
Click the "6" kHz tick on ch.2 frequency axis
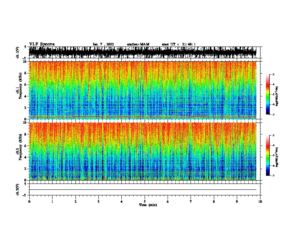[x=26, y=145]
